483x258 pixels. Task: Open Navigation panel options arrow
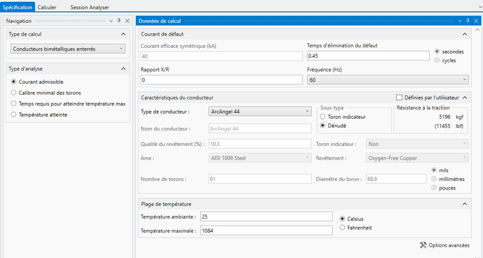coord(111,21)
